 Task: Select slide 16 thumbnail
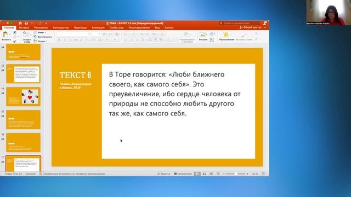23,142
